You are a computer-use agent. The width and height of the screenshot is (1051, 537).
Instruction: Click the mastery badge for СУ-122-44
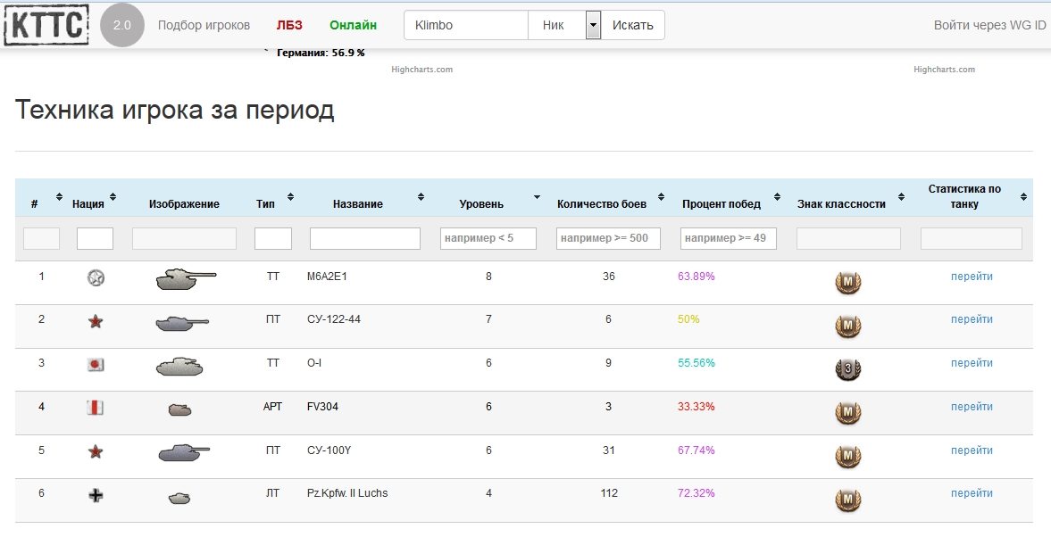pos(847,326)
